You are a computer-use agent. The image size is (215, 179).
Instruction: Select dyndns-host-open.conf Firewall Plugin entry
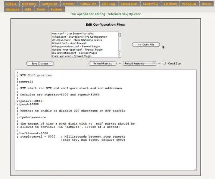pyautogui.click(x=85, y=50)
